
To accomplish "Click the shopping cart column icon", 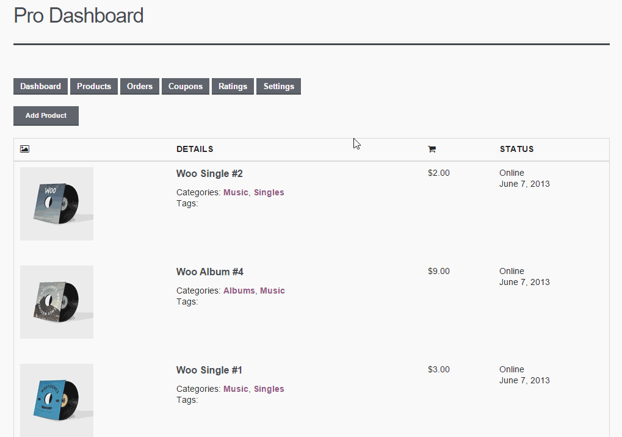I will point(432,149).
